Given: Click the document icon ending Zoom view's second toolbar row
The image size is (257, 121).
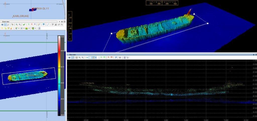Looking at the screenshot, I should pyautogui.click(x=39, y=28).
